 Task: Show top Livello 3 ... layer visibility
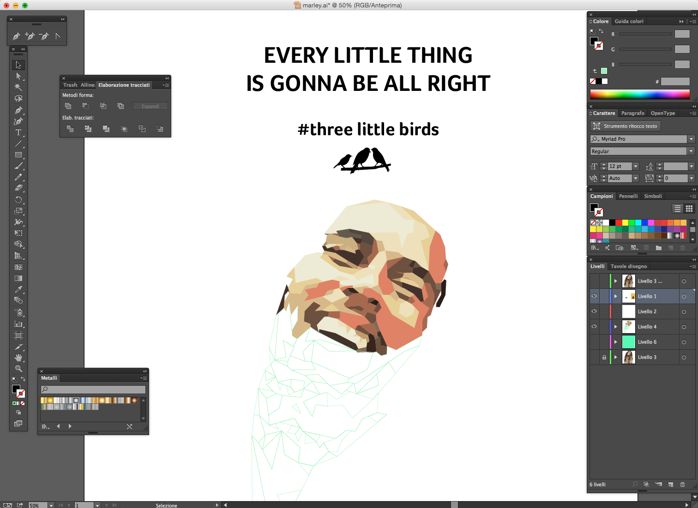594,281
